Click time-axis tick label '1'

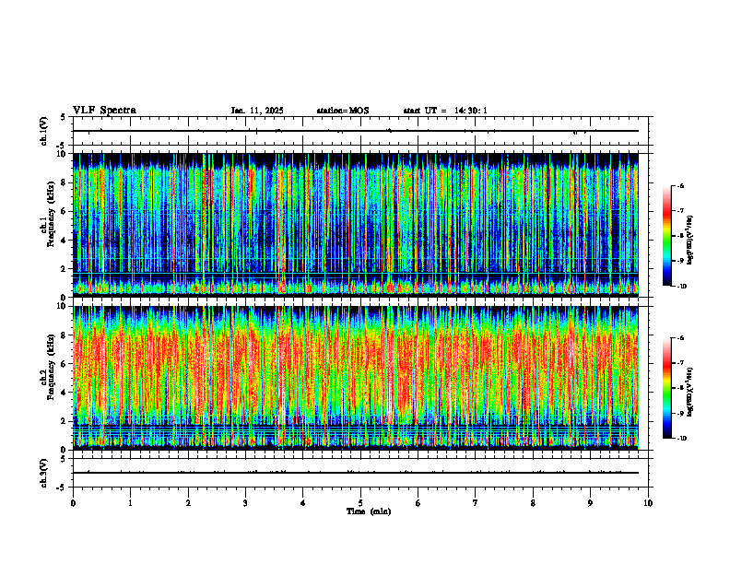130,503
